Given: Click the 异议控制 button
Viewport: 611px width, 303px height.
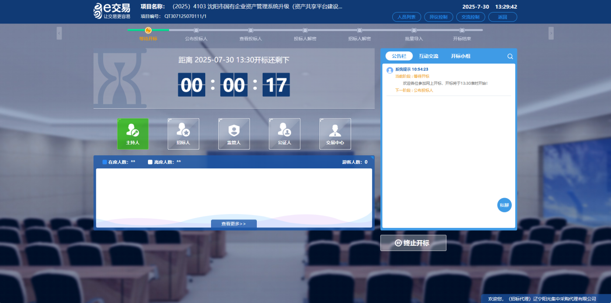Looking at the screenshot, I should tap(438, 17).
